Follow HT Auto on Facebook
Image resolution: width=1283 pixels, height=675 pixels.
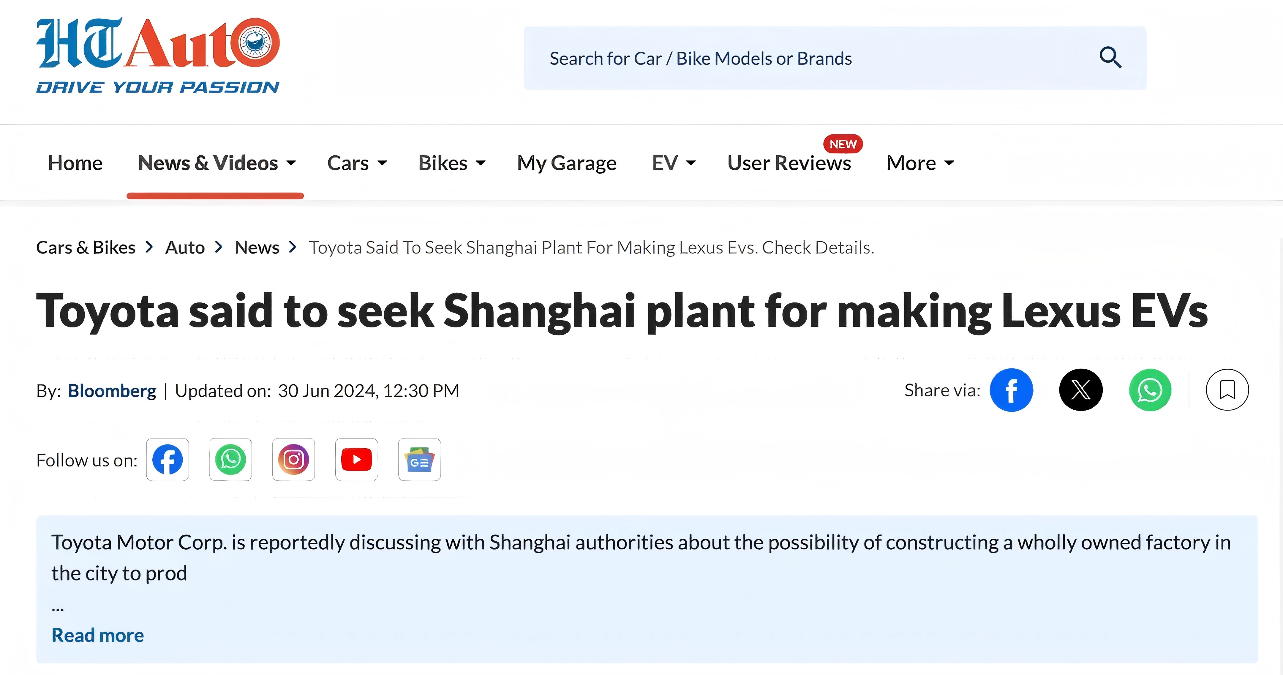tap(167, 459)
